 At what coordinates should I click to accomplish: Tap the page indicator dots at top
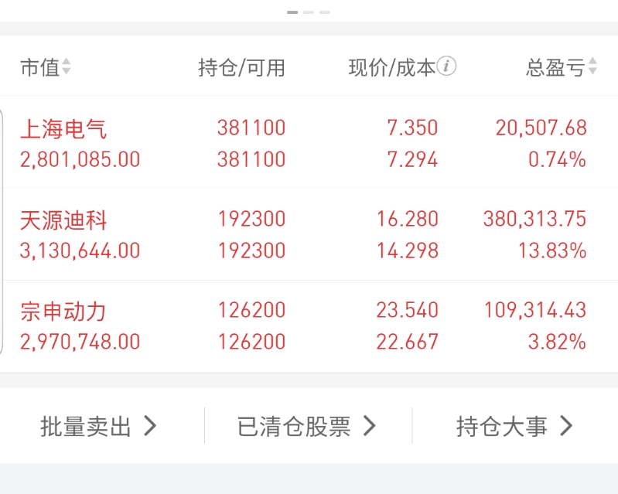point(309,12)
